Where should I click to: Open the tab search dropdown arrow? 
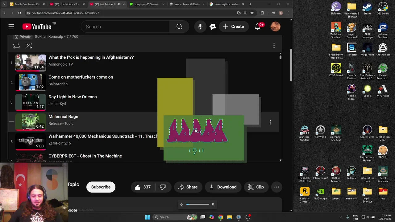point(4,4)
